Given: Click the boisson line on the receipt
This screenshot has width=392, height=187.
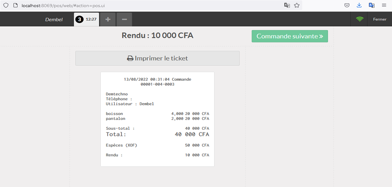Looking at the screenshot, I should click(x=157, y=113).
